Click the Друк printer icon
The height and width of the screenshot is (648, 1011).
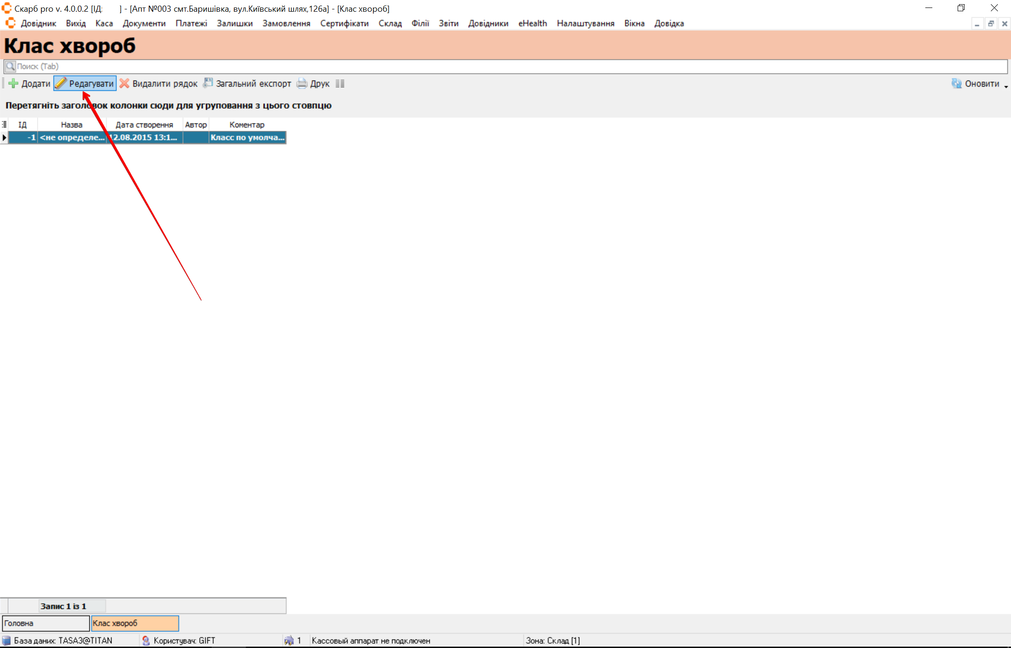302,83
